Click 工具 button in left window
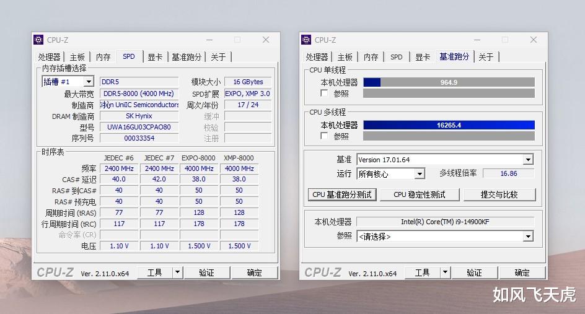This screenshot has height=314, width=585. click(154, 273)
